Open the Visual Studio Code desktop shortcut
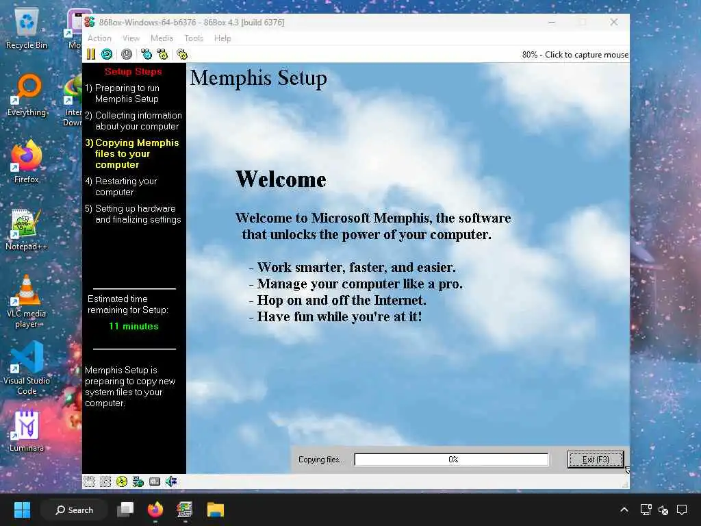The height and width of the screenshot is (526, 701). [x=27, y=368]
